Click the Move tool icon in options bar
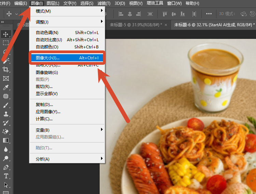Screen dimensions: 256x194 pyautogui.click(x=9, y=14)
